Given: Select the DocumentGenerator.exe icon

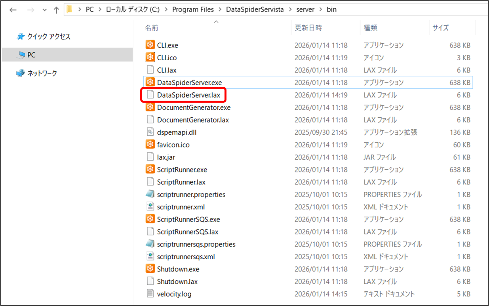Looking at the screenshot, I should [x=150, y=107].
